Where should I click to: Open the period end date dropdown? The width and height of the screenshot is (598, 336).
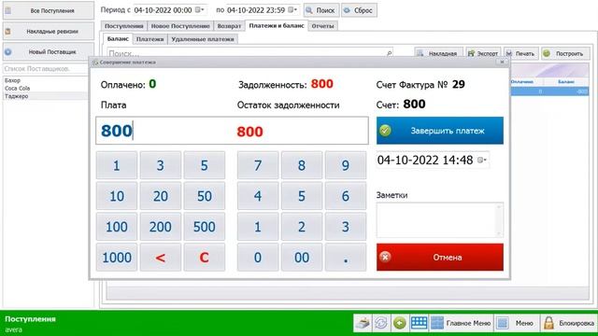[292, 10]
